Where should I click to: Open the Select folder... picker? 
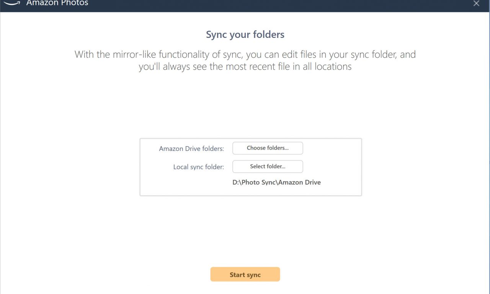click(x=268, y=167)
